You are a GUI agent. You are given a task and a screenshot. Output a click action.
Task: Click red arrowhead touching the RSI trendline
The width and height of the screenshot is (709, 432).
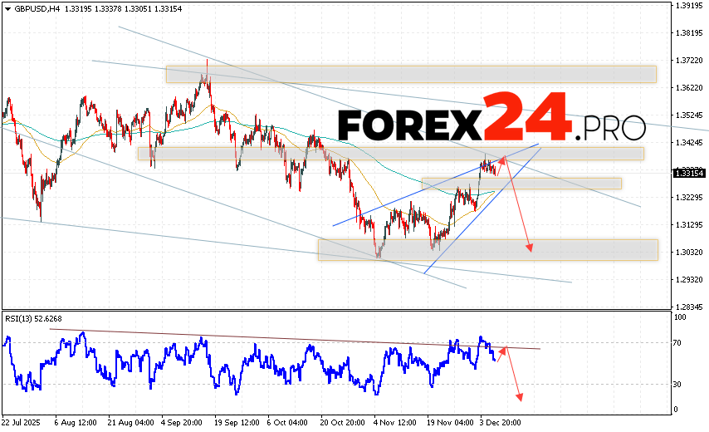504,351
